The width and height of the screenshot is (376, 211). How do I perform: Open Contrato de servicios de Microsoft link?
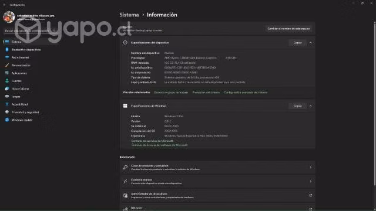coord(152,141)
